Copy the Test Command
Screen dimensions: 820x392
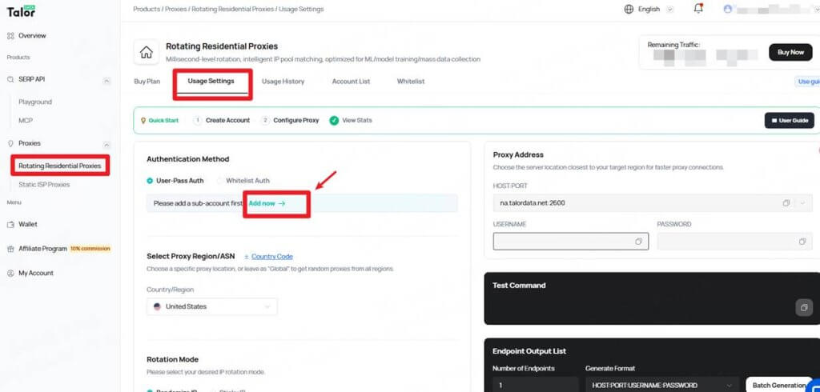tap(804, 307)
